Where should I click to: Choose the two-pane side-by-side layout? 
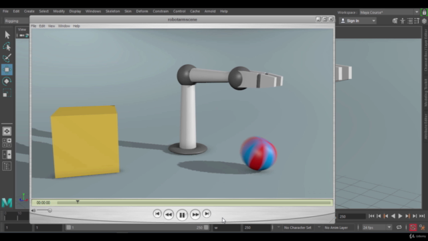point(7,155)
